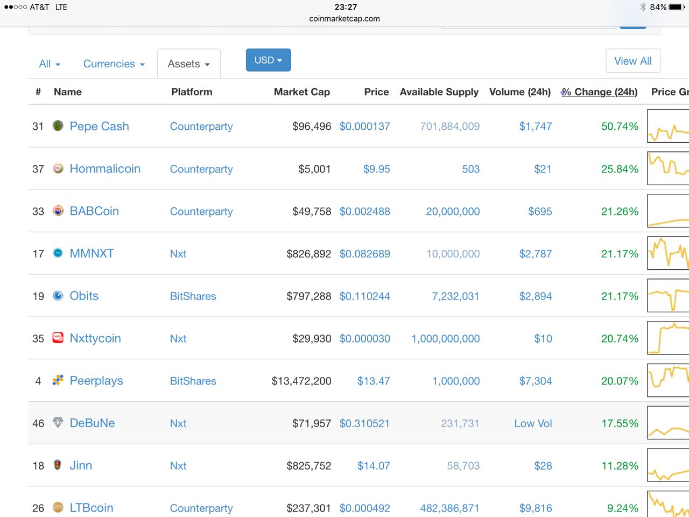
Task: Open the USD currency selector
Action: point(269,60)
